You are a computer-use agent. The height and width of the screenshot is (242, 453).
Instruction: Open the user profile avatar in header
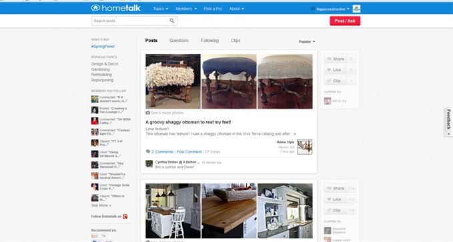coord(356,9)
